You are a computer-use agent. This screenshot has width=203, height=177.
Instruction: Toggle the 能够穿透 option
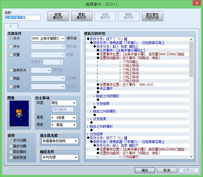[x=11, y=157]
